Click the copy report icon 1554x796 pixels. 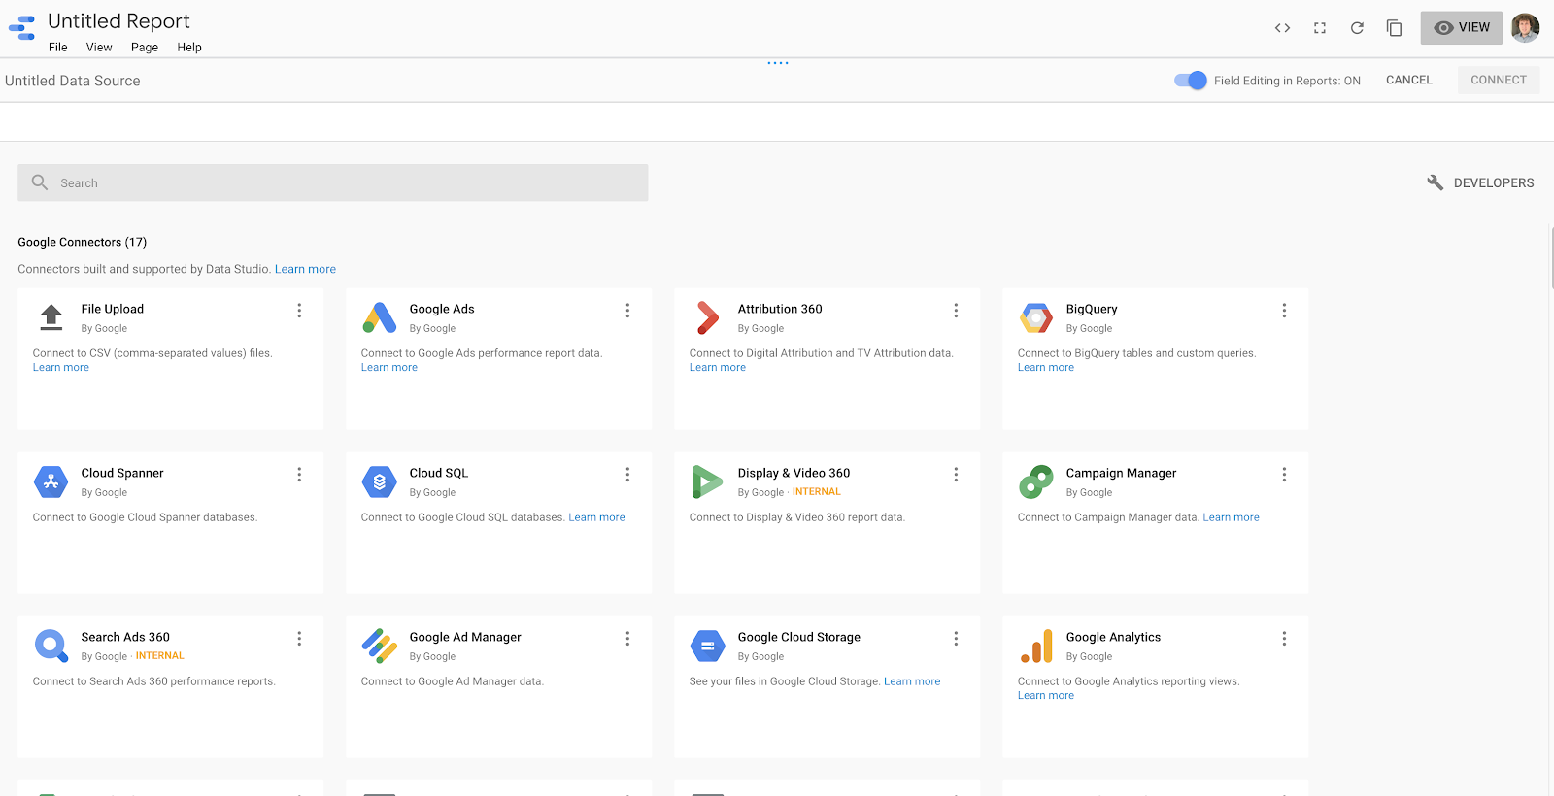pos(1394,28)
